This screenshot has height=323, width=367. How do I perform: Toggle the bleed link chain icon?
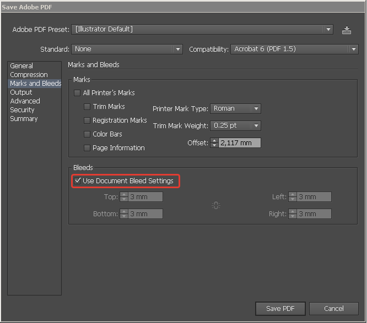point(216,205)
